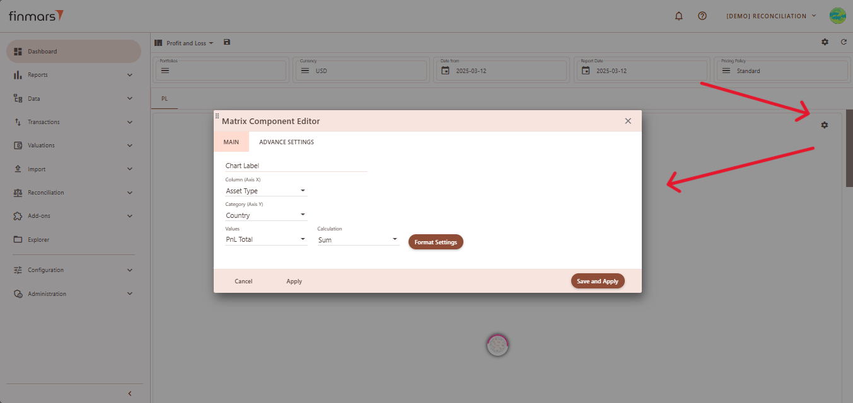The width and height of the screenshot is (853, 403).
Task: Open dashboard settings gear in top toolbar
Action: 825,42
